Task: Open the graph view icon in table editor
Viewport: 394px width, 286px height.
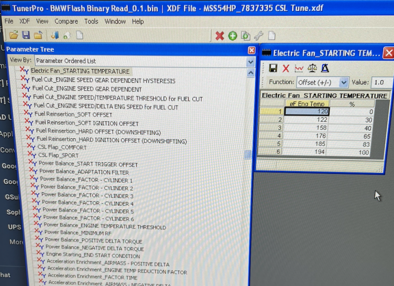Action: coord(299,68)
